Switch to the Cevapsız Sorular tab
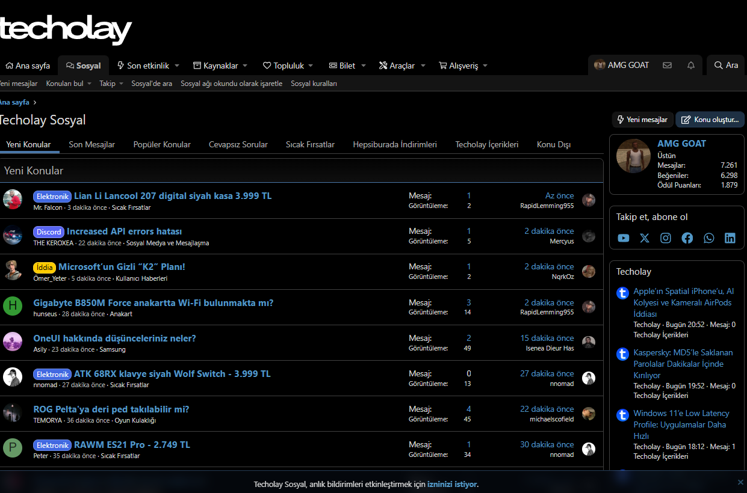The height and width of the screenshot is (493, 747). [238, 144]
